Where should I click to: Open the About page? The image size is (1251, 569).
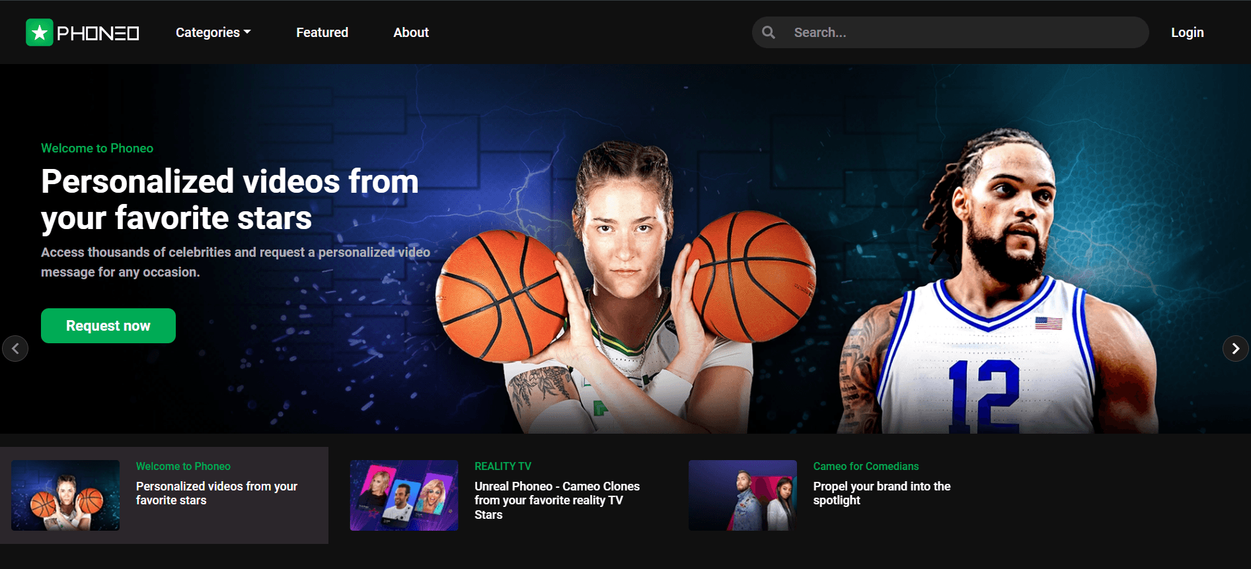coord(411,32)
